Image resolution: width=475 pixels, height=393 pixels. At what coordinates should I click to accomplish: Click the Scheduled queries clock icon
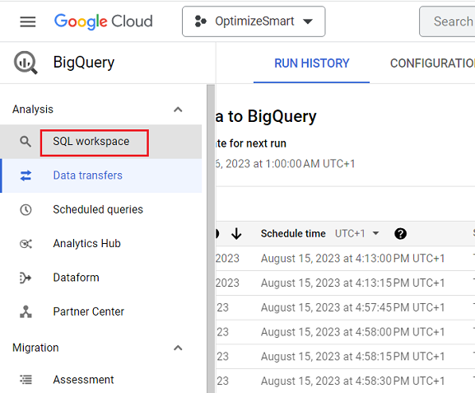(26, 209)
